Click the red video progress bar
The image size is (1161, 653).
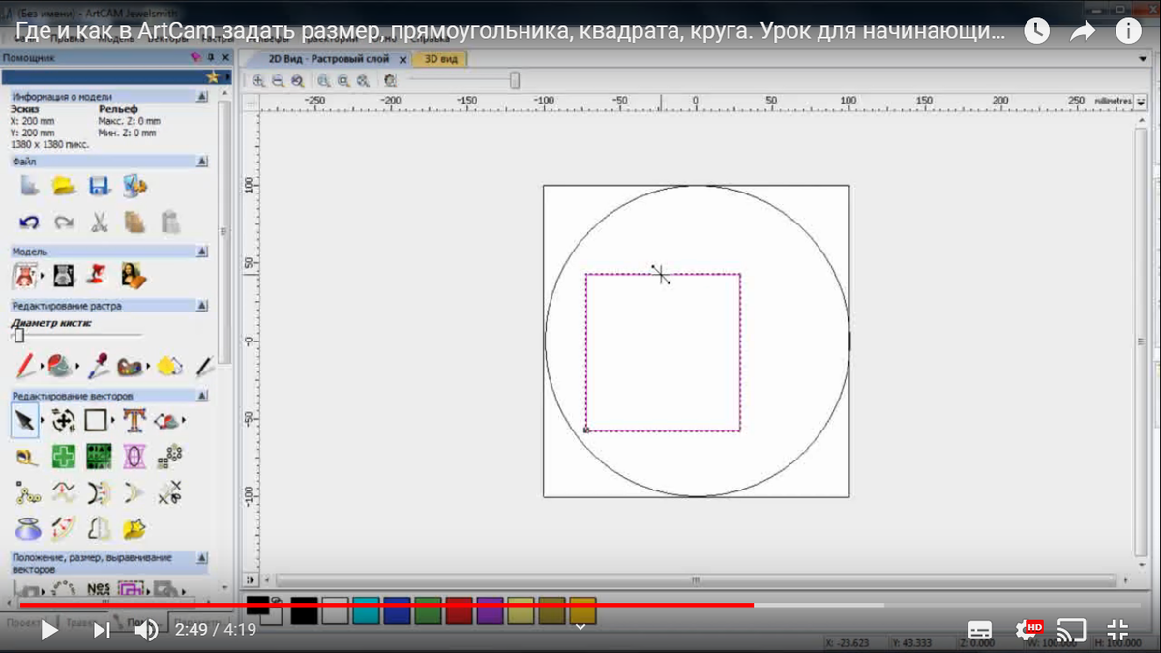386,605
